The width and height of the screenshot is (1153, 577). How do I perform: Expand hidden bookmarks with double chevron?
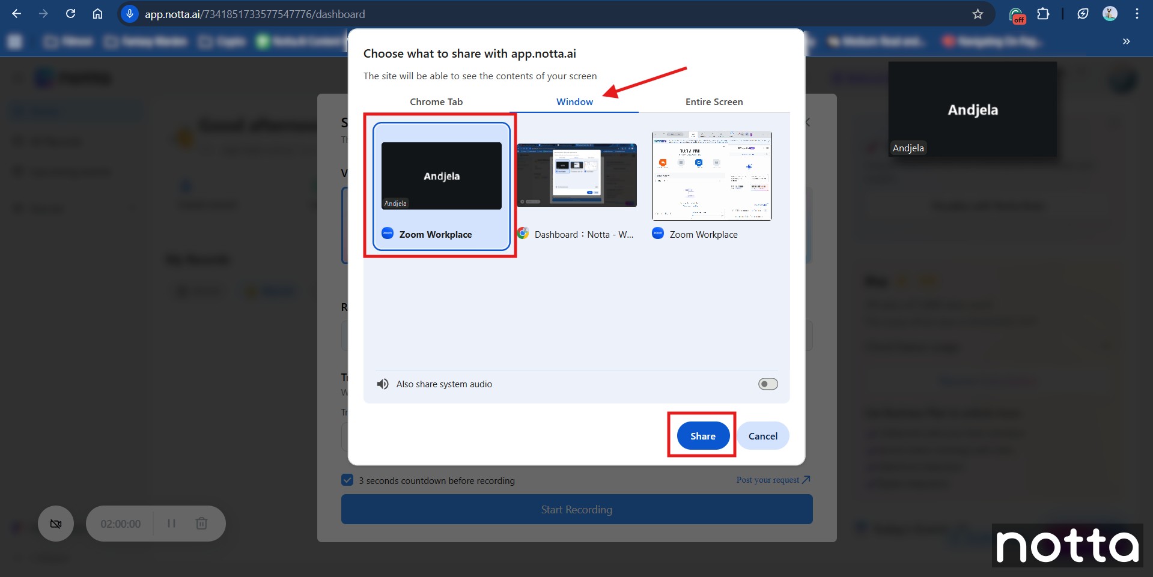(1126, 41)
